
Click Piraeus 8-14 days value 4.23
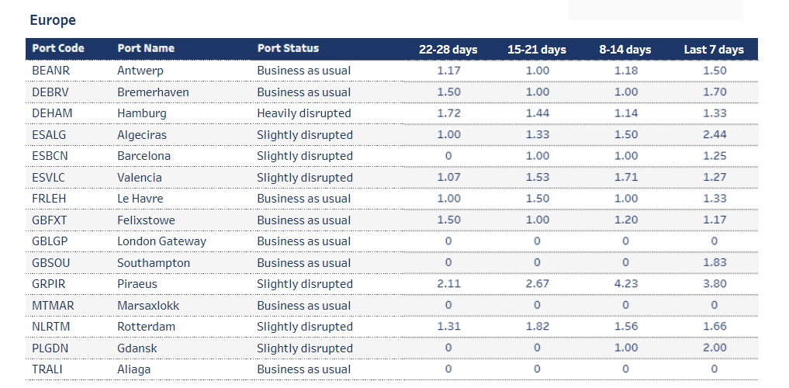[x=625, y=284]
